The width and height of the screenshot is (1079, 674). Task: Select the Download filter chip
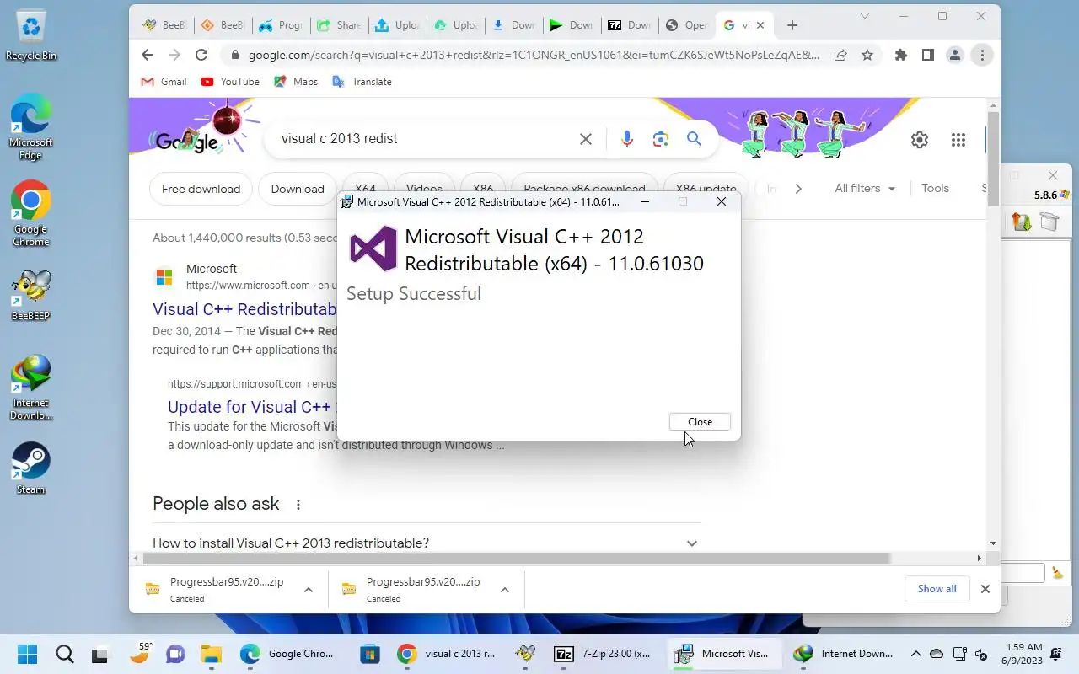pos(298,189)
